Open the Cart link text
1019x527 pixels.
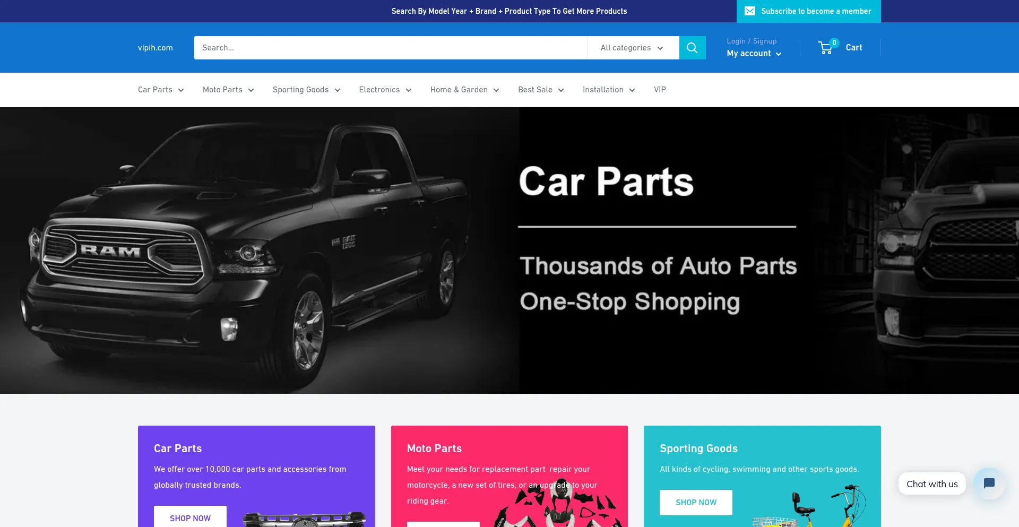(854, 48)
